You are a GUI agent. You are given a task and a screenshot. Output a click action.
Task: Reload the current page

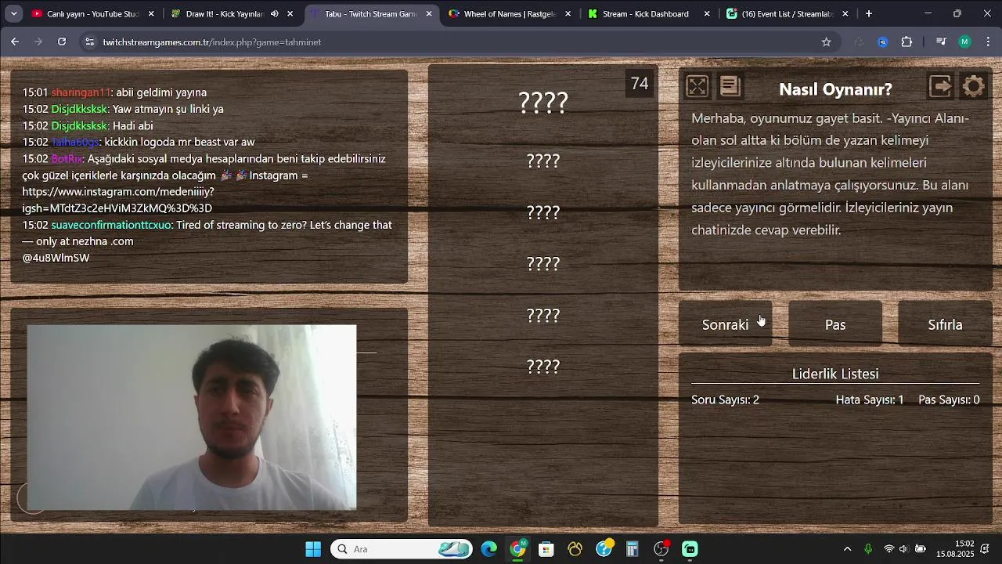62,42
